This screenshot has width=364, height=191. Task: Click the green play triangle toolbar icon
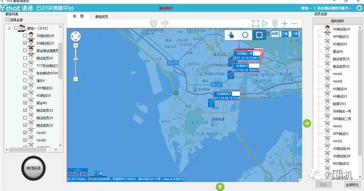(x=265, y=23)
